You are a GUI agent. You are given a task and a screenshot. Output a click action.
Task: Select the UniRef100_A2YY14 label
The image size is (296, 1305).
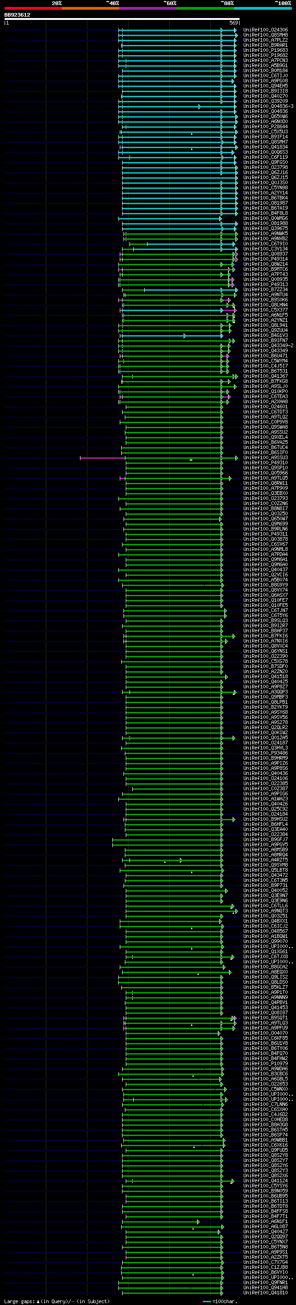click(x=265, y=193)
